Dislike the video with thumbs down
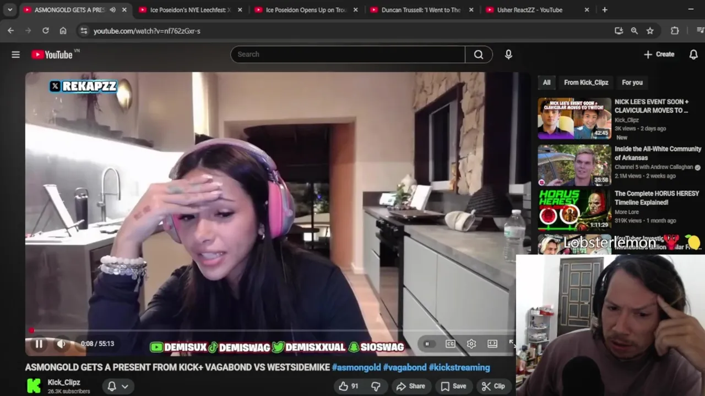Viewport: 705px width, 396px height. [376, 386]
